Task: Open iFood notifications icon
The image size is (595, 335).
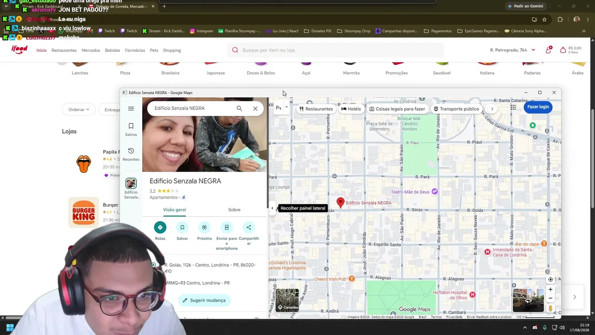Action: click(x=549, y=50)
